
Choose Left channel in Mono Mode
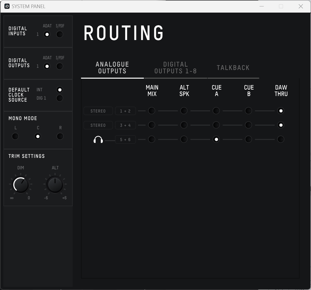[15, 136]
